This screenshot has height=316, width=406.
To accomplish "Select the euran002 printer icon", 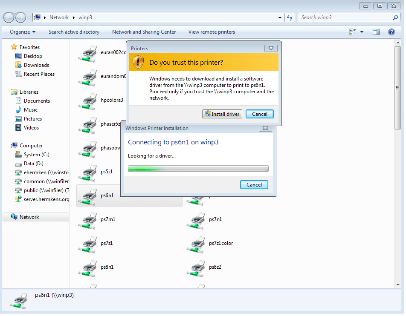I will 88,54.
